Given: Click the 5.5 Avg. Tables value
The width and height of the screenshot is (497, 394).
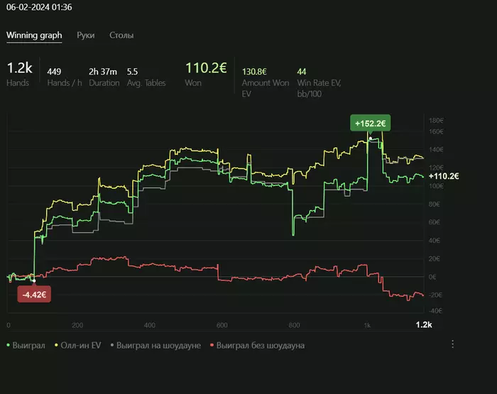Looking at the screenshot, I should pyautogui.click(x=133, y=72).
